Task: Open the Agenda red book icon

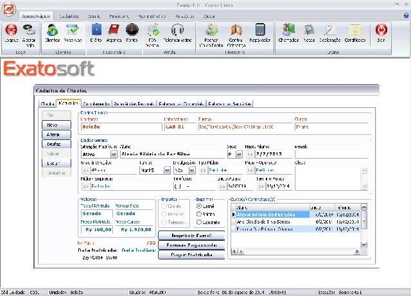Action: tap(114, 30)
